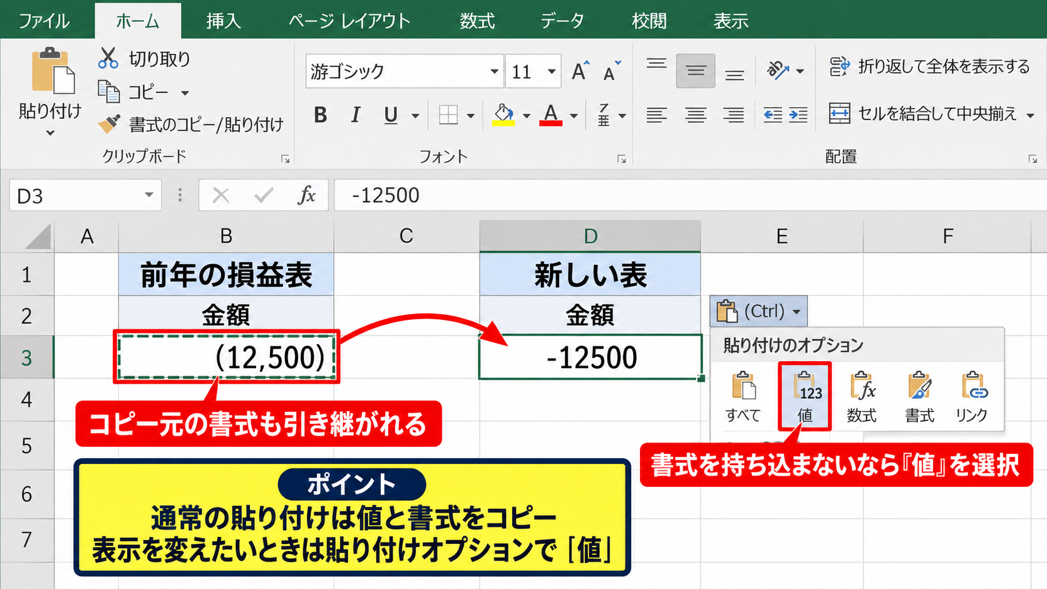Open the Paste dropdown arrow below 貼り付け
1047x589 pixels.
51,133
